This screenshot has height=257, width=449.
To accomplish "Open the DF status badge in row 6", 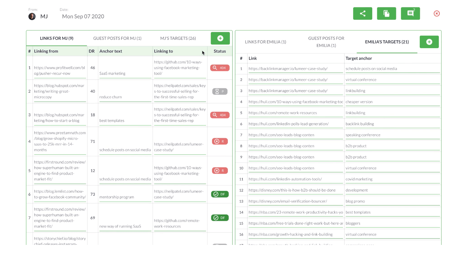I will (220, 194).
